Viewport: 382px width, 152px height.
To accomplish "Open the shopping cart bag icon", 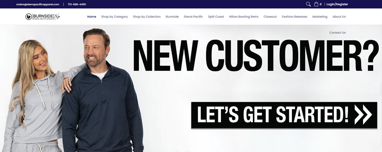I will pos(316,4).
